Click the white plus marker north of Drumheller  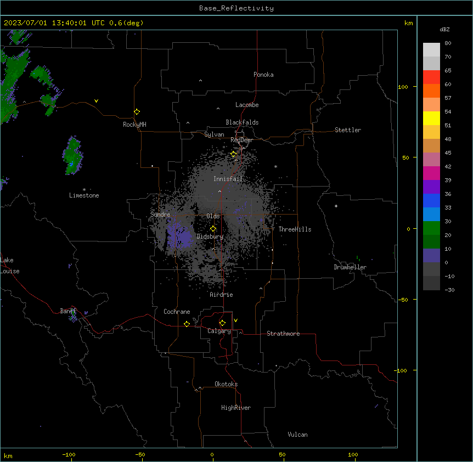click(336, 206)
